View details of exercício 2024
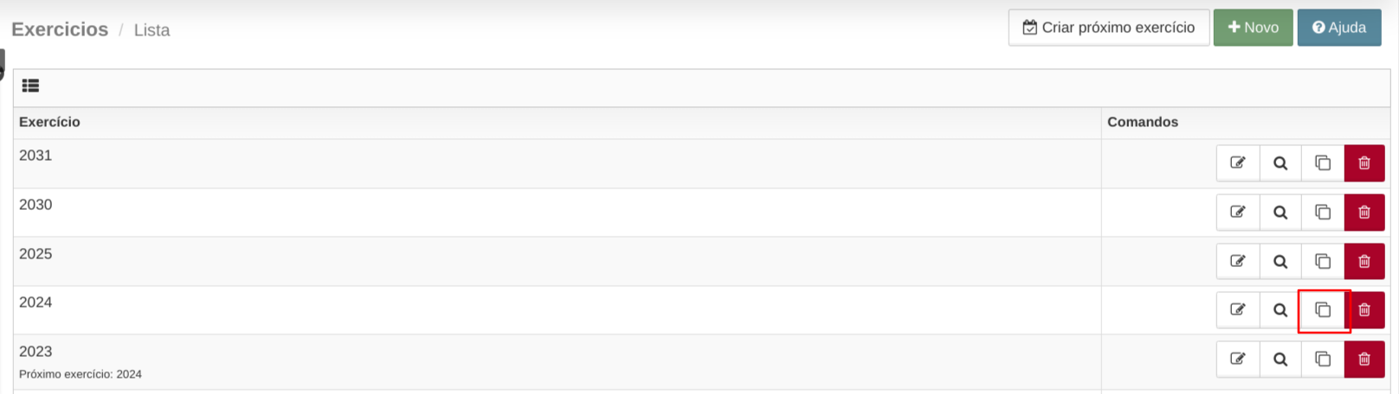 pos(1280,310)
